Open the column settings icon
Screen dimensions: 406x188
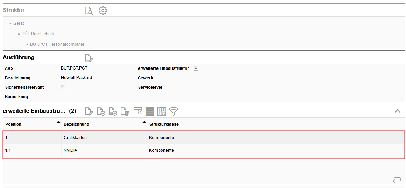(162, 111)
